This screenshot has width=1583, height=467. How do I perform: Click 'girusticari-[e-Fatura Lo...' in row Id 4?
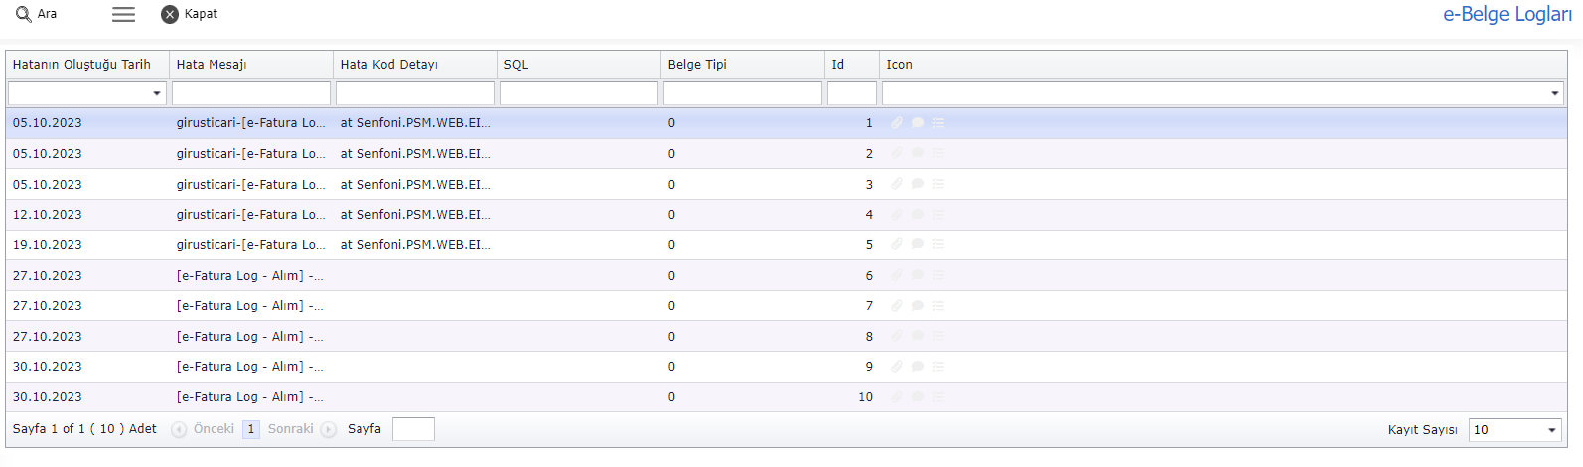pyautogui.click(x=251, y=215)
